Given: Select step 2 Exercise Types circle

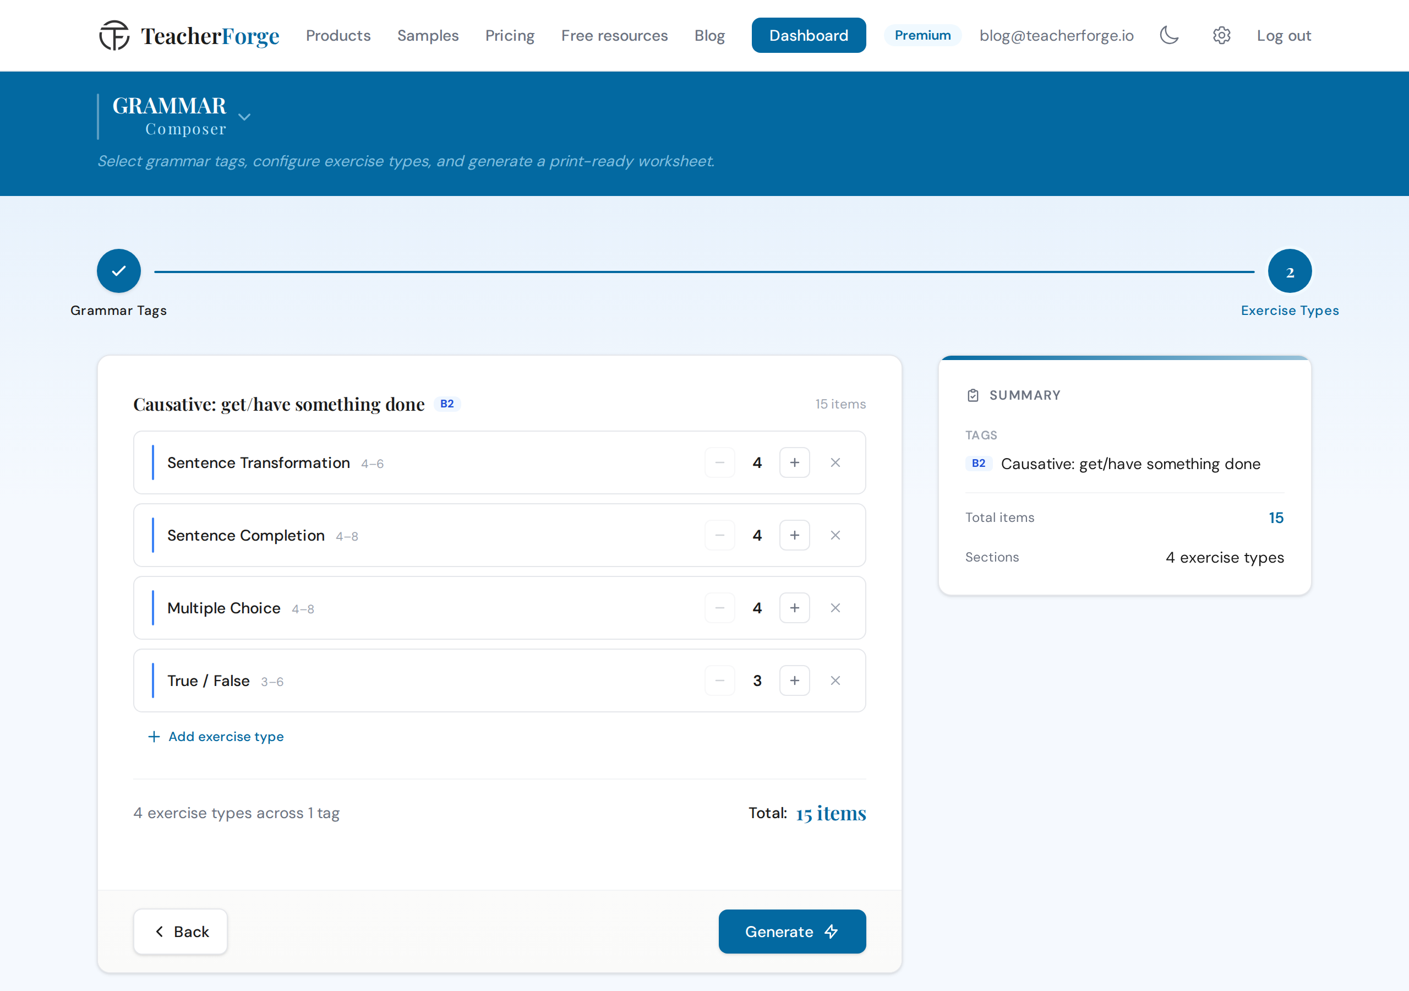Looking at the screenshot, I should tap(1290, 271).
